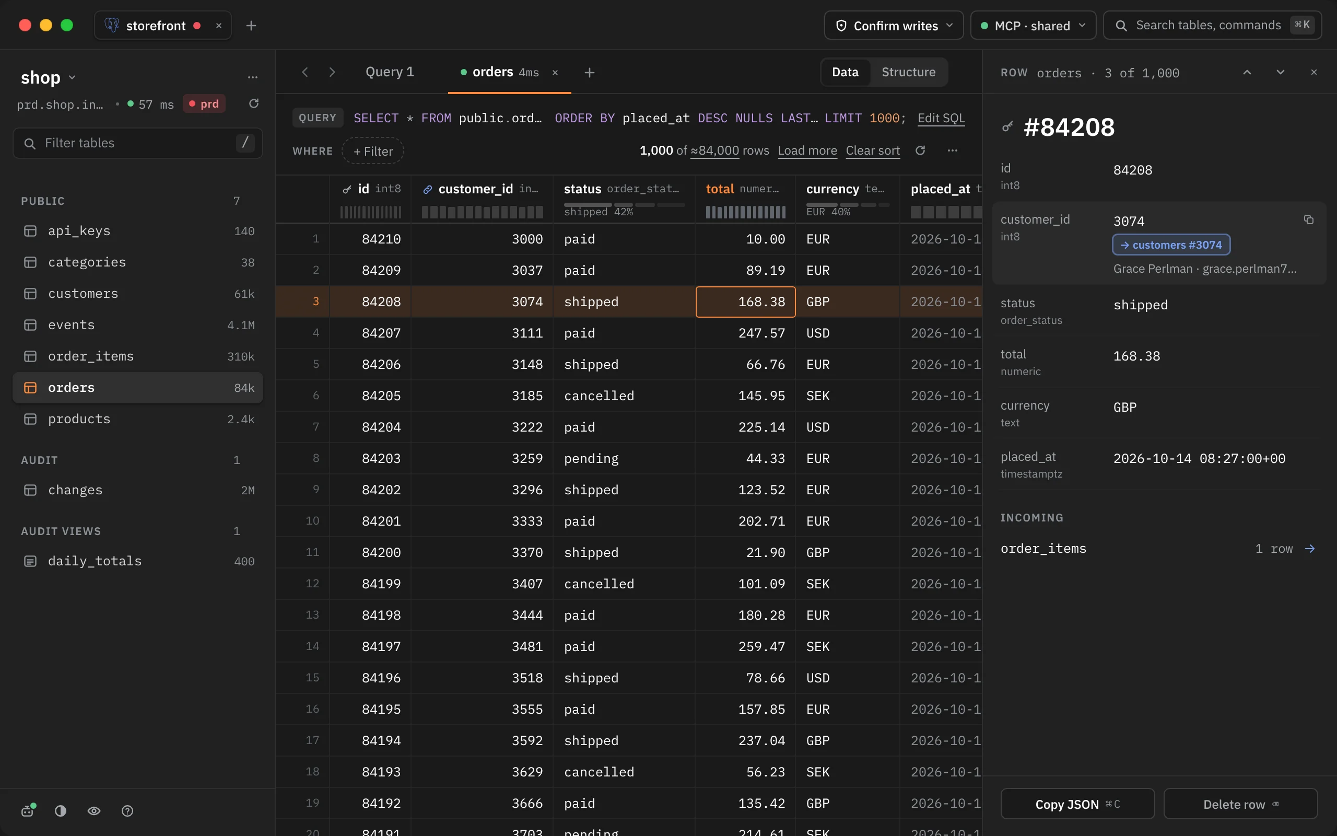
Task: Click Delete row button
Action: point(1240,804)
